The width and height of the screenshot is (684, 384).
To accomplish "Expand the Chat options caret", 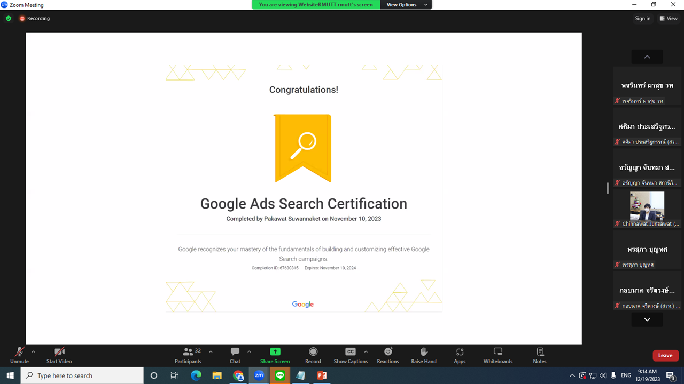I will coord(249,351).
